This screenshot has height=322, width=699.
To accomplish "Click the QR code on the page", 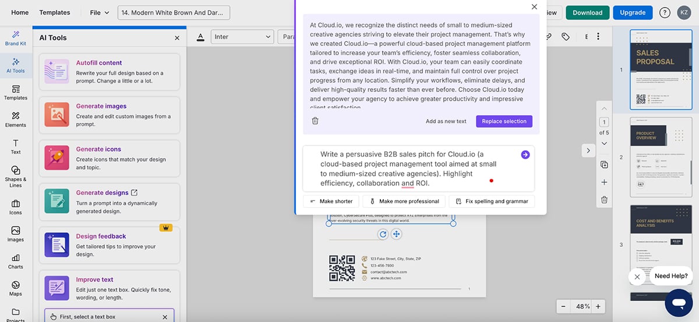I will (x=342, y=268).
